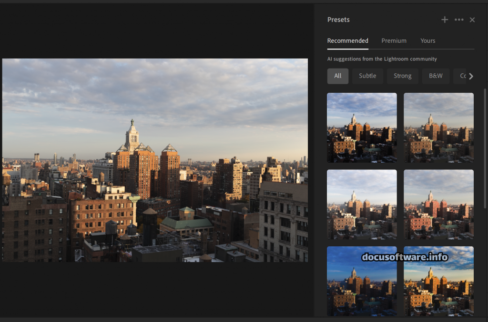This screenshot has height=322, width=488.
Task: Apply the muted faded preset in first row
Action: click(438, 127)
